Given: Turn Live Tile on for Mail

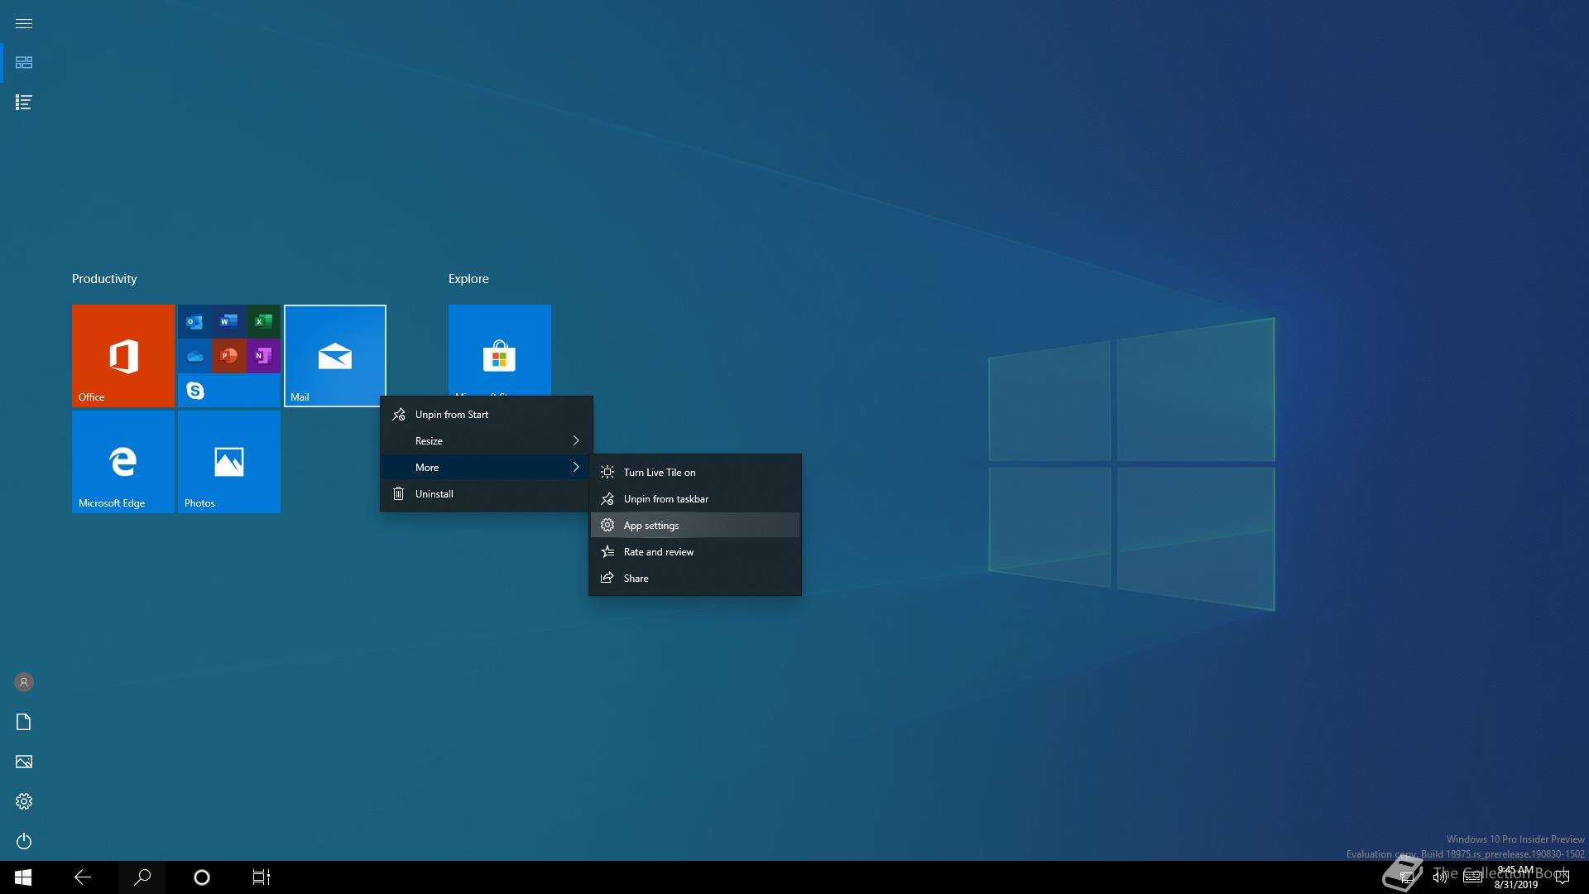Looking at the screenshot, I should pyautogui.click(x=695, y=473).
